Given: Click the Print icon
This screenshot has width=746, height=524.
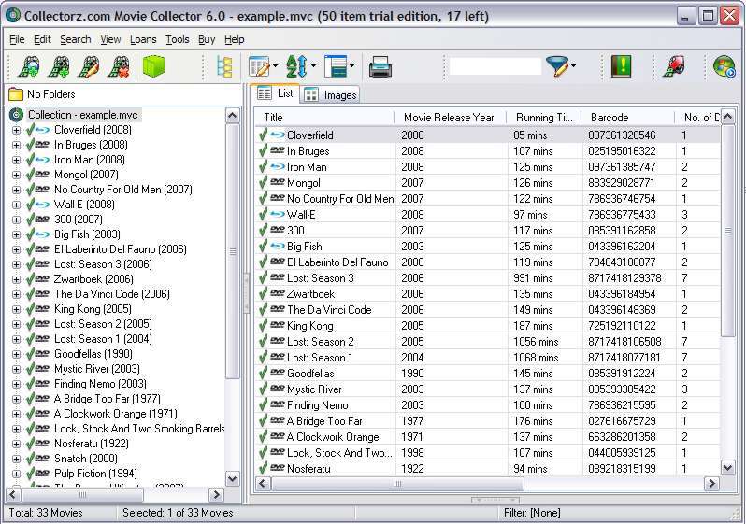Looking at the screenshot, I should pyautogui.click(x=380, y=66).
